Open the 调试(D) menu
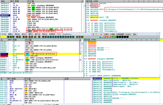The width and height of the screenshot is (163, 105). [17, 34]
